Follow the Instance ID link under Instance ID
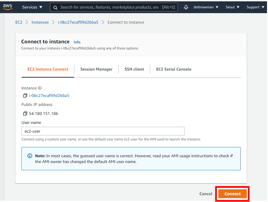The width and height of the screenshot is (268, 202). [49, 96]
